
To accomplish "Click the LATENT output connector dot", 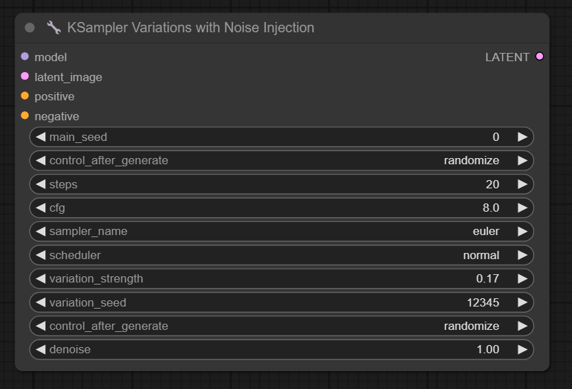I will point(539,57).
